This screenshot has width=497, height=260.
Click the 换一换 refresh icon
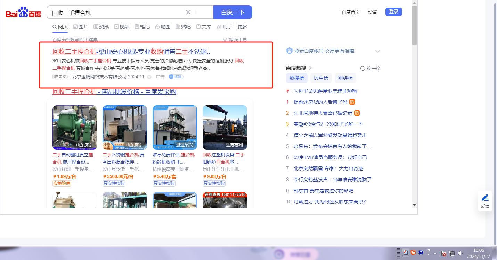coord(363,68)
